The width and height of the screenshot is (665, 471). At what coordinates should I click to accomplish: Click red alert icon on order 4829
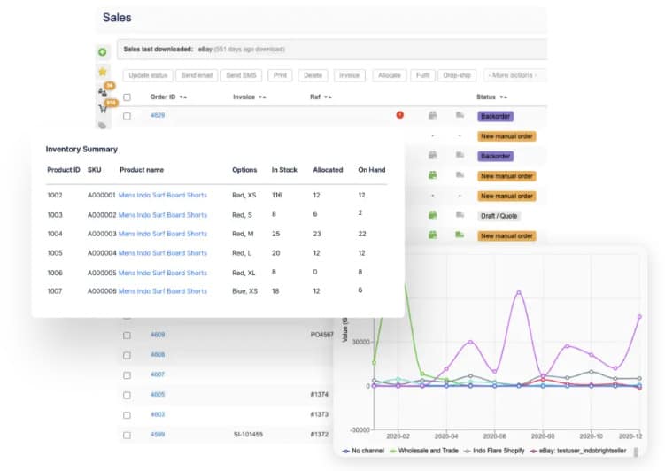tap(399, 115)
